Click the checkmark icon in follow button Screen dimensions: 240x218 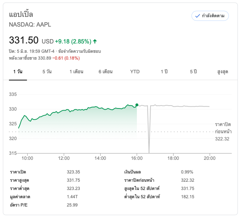pyautogui.click(x=197, y=16)
